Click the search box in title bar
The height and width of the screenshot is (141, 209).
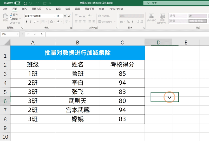coord(176,3)
